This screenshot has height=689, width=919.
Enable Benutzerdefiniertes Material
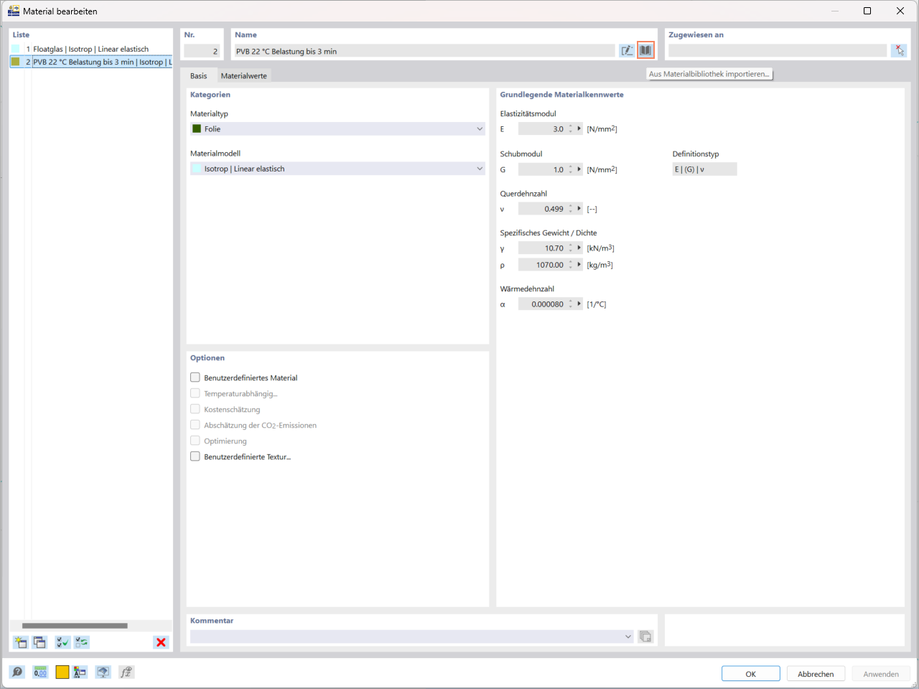195,377
